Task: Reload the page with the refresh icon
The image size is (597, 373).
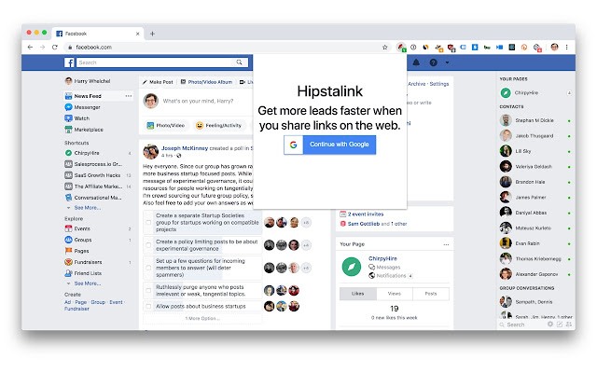Action: [x=55, y=48]
